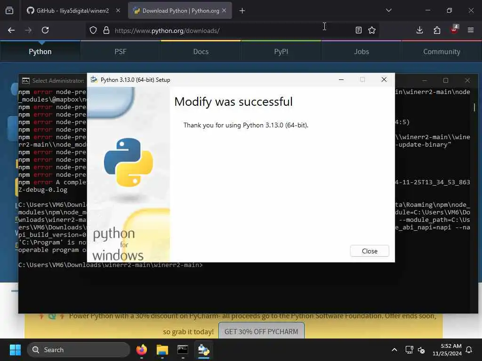
Task: Click the taskbar Search box
Action: click(79, 350)
